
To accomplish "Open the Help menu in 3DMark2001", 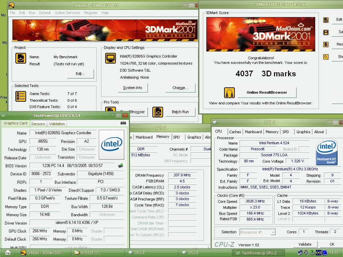I will [105, 13].
